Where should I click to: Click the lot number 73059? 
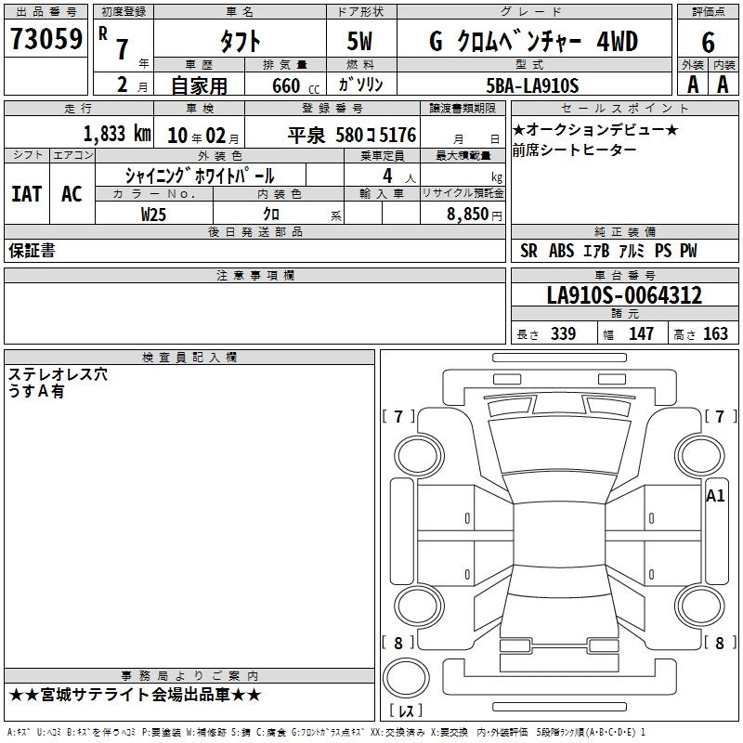point(46,39)
